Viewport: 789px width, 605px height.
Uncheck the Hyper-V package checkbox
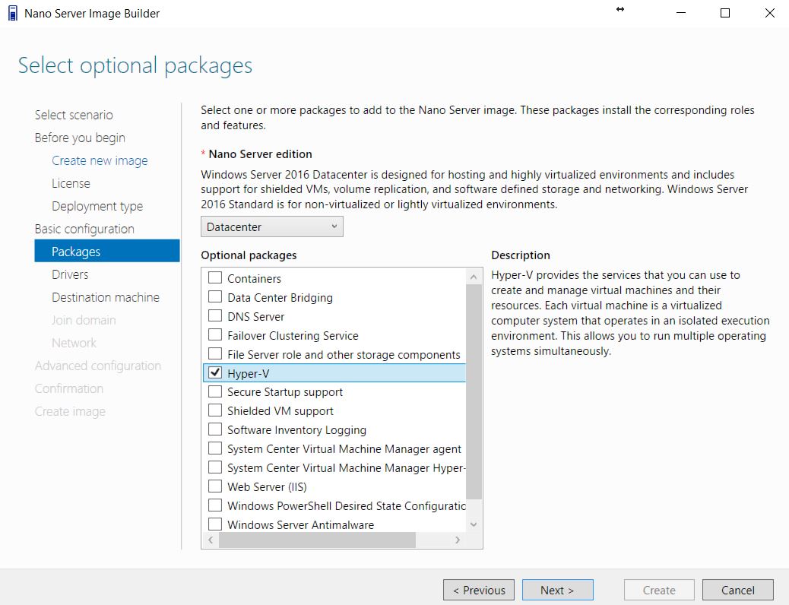click(x=215, y=372)
